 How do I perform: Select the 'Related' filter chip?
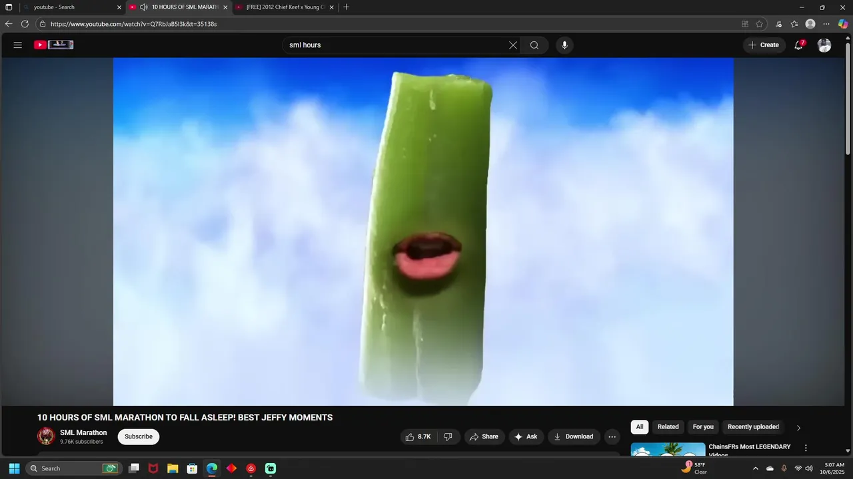668,427
